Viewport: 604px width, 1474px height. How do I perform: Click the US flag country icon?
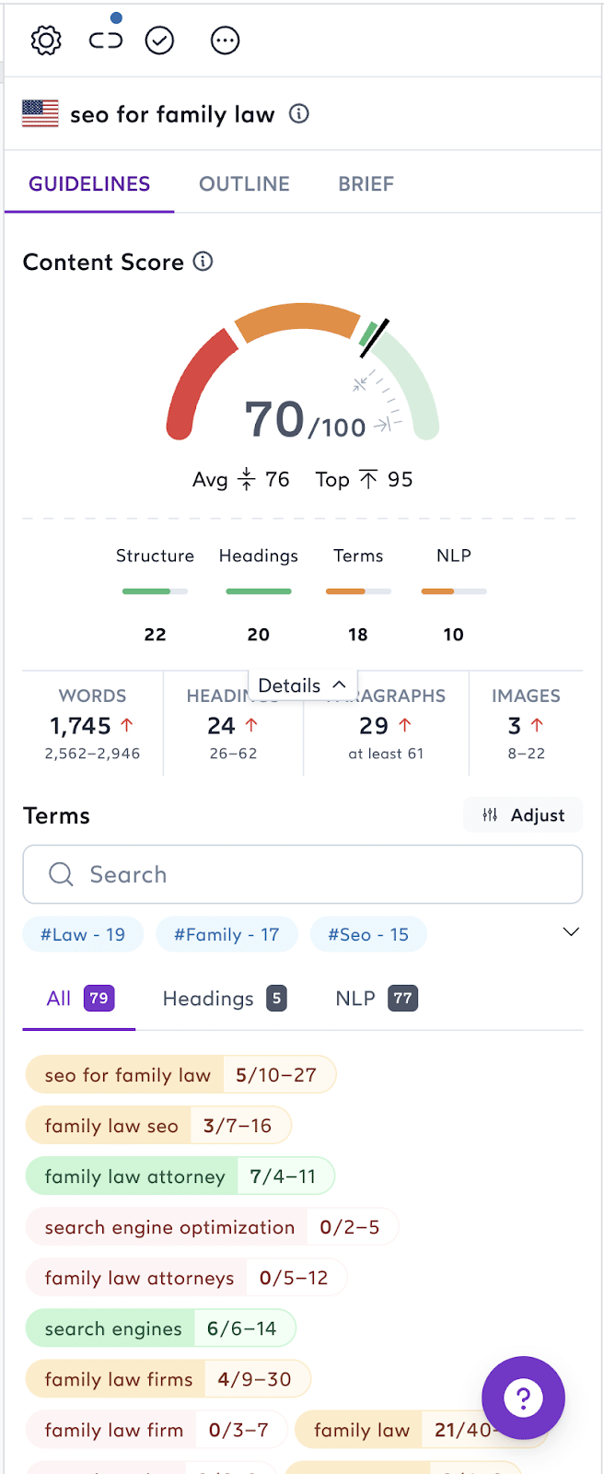point(41,113)
